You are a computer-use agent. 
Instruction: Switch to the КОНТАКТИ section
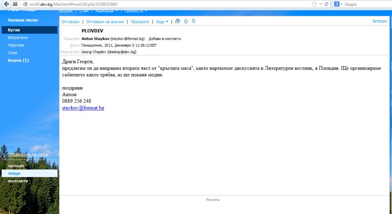18,181
